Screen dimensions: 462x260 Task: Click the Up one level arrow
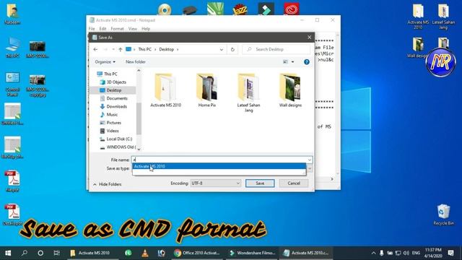click(x=121, y=50)
